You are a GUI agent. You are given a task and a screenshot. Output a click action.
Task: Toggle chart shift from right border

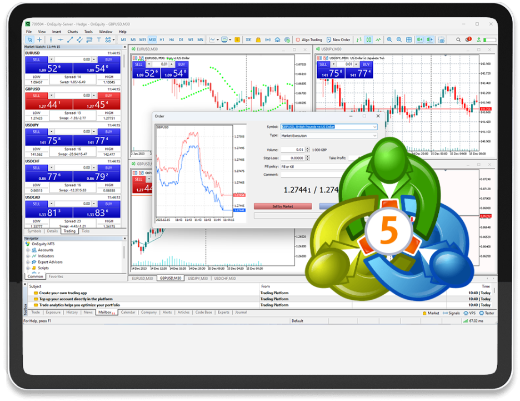pos(430,40)
